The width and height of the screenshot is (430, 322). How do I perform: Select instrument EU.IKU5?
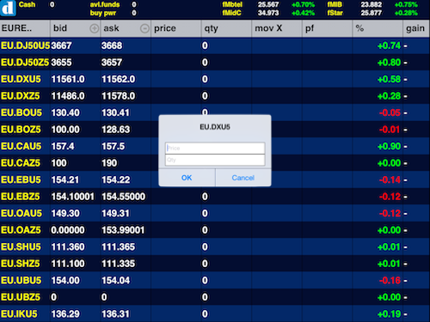point(19,314)
